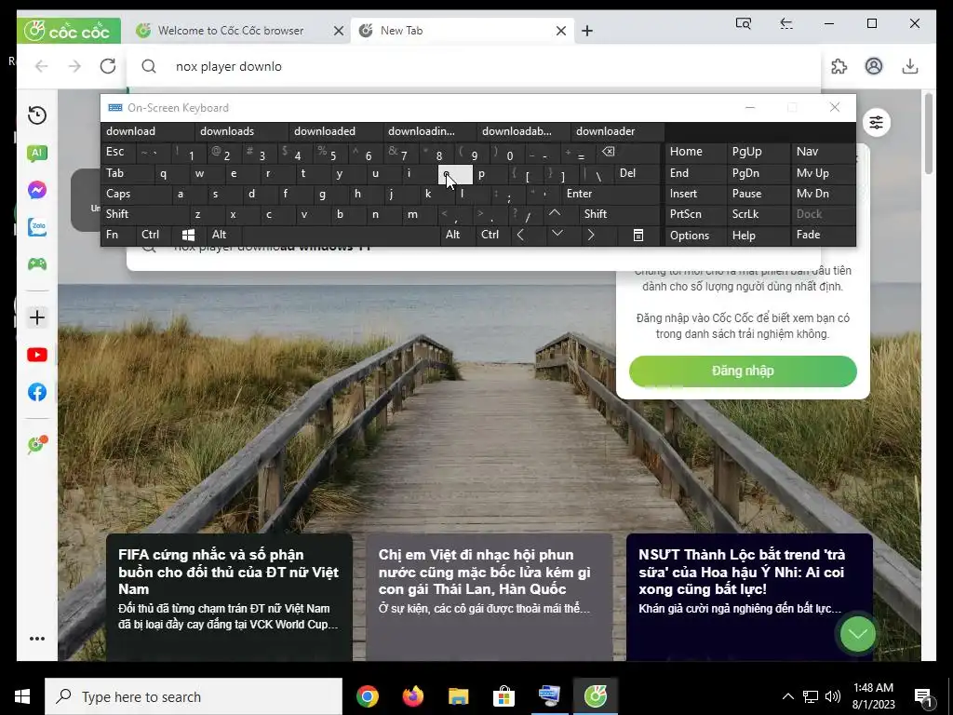Expand hidden system tray icons
This screenshot has height=715, width=953.
coord(787,696)
